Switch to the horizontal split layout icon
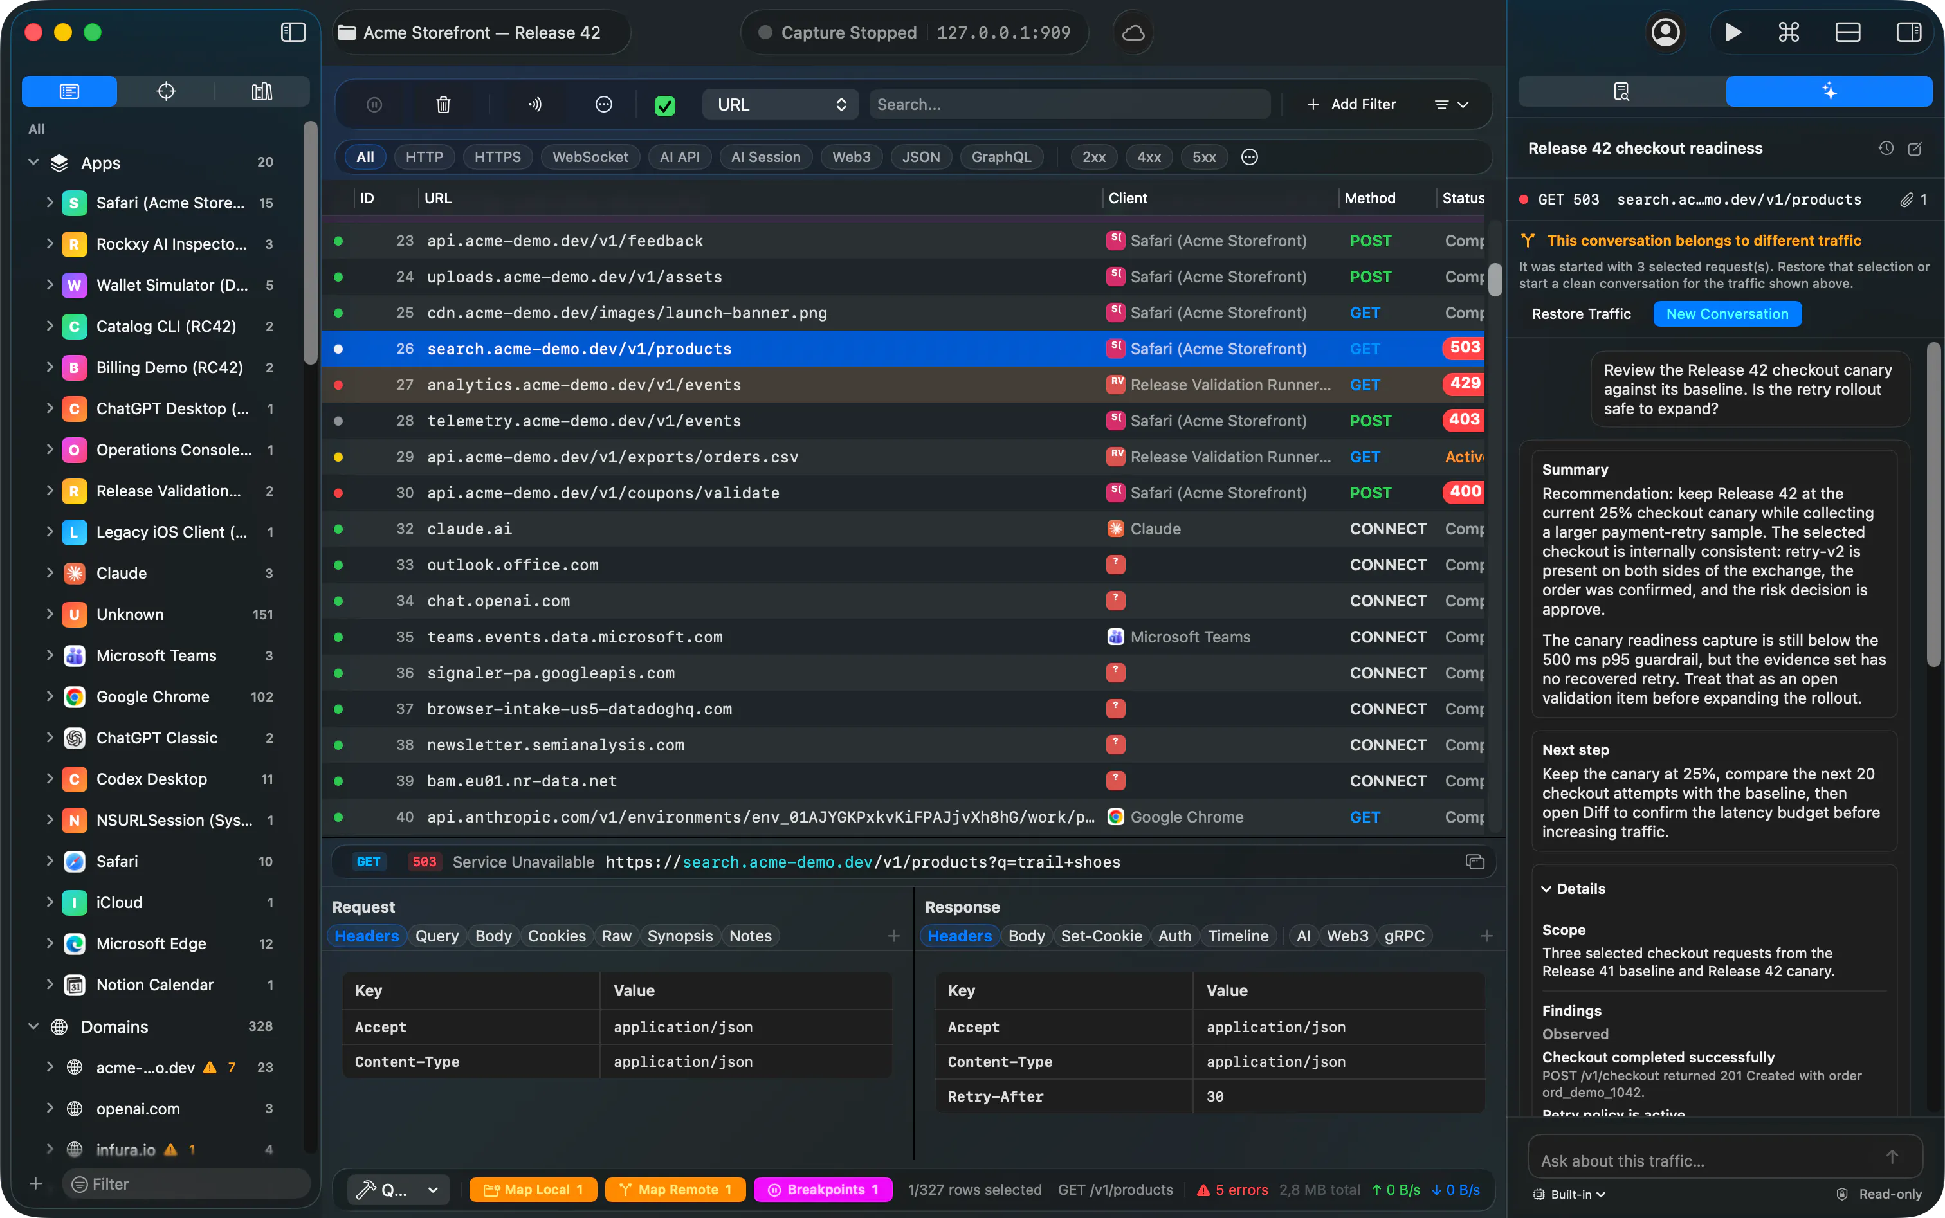The image size is (1945, 1218). 1847,32
